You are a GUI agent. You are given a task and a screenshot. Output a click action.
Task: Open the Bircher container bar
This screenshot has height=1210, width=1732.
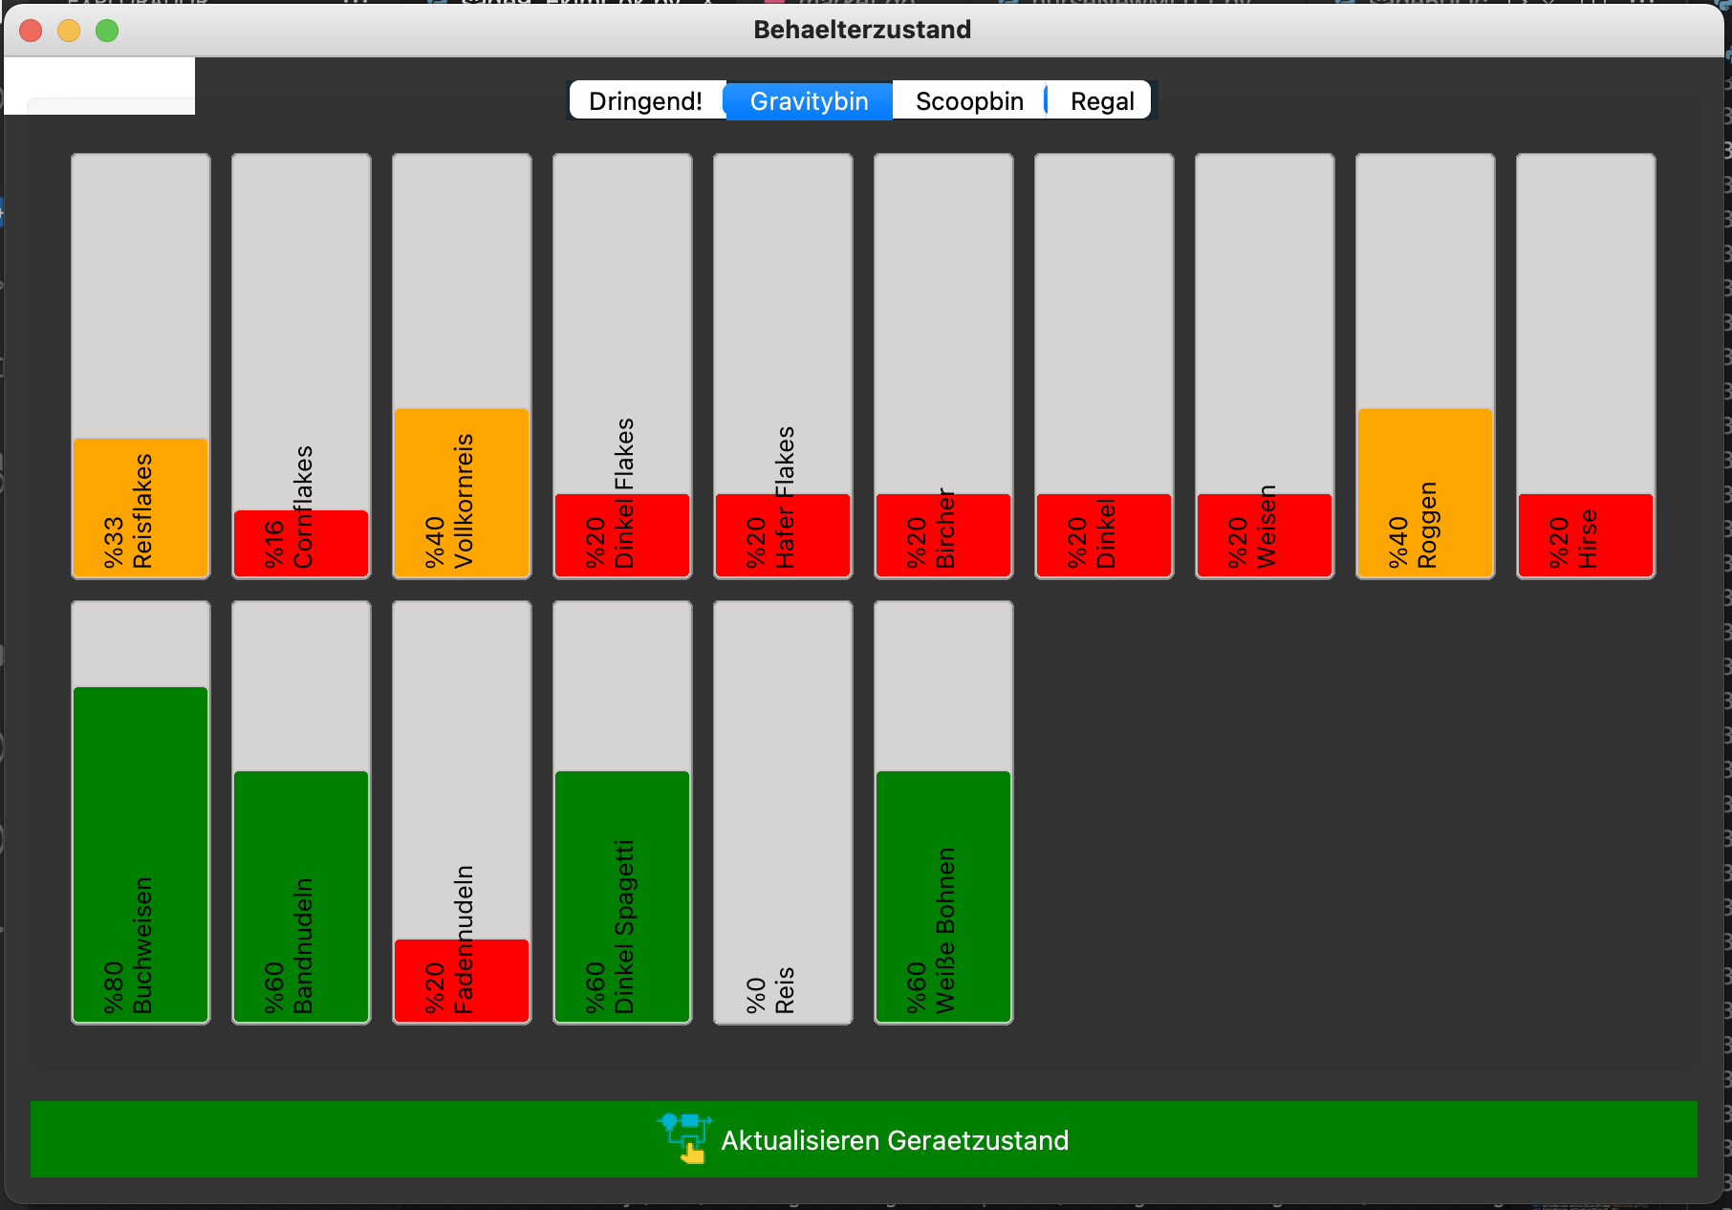click(943, 534)
